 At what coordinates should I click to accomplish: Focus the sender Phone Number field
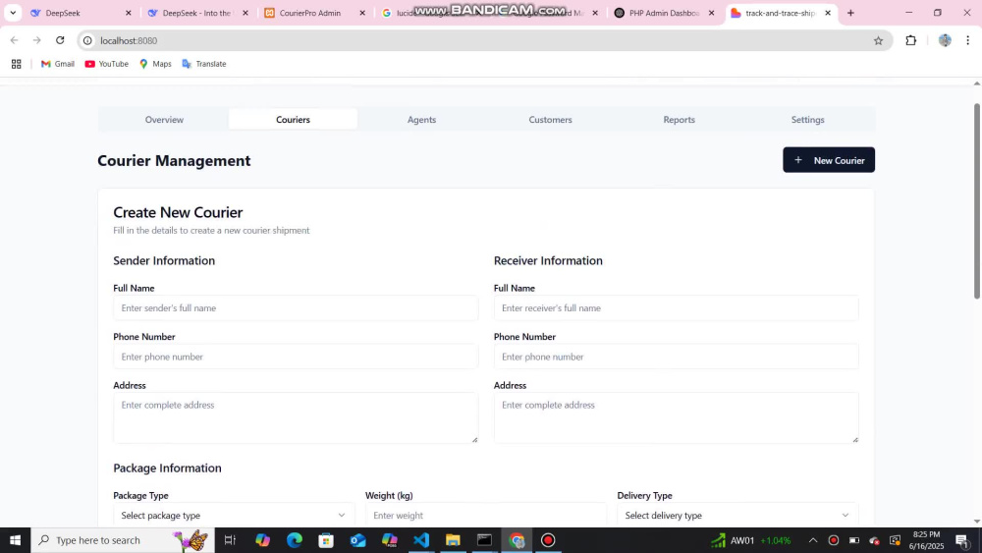296,357
